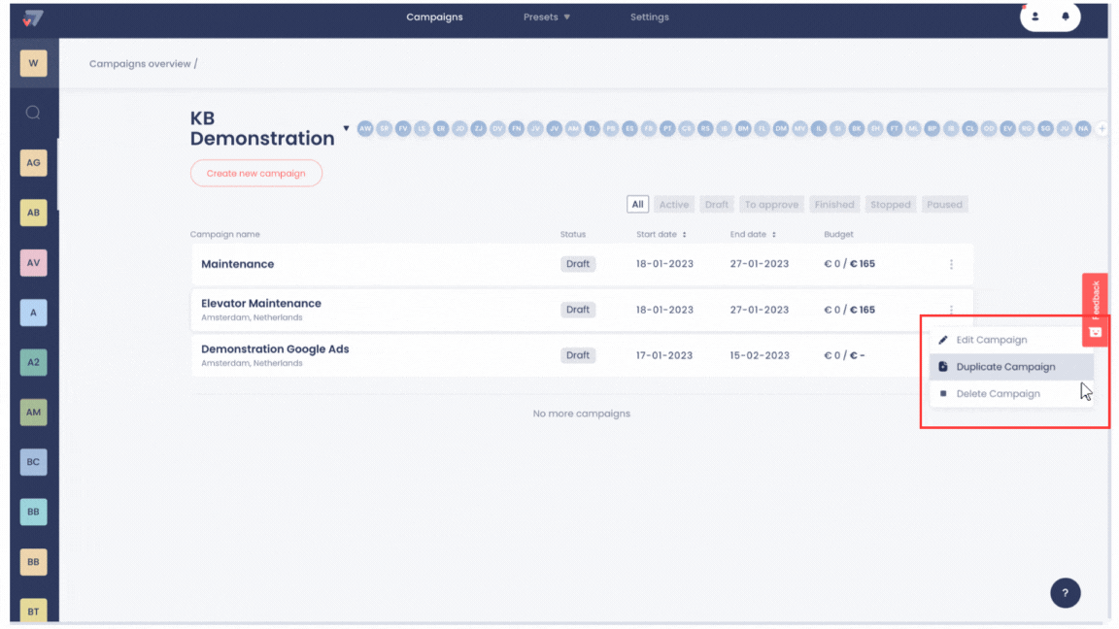This screenshot has width=1119, height=629.
Task: Select the AV account tile in the sidebar
Action: pos(34,262)
